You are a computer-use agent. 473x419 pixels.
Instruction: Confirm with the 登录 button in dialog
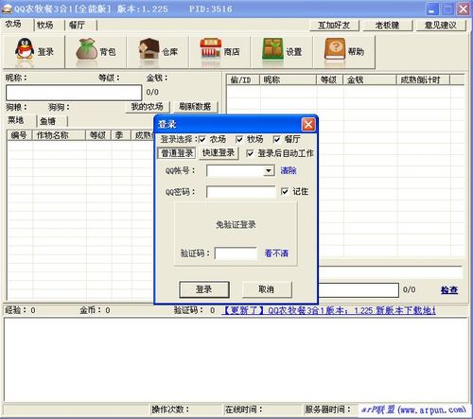point(204,289)
